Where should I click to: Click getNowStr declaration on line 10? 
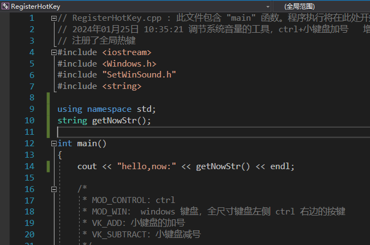pos(121,121)
